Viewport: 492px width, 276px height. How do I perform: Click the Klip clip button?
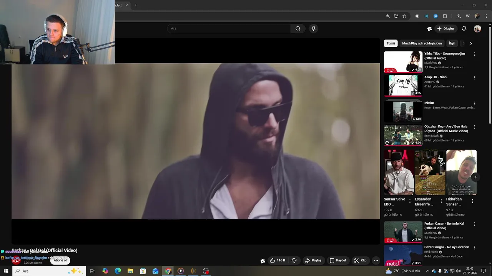pos(361,261)
